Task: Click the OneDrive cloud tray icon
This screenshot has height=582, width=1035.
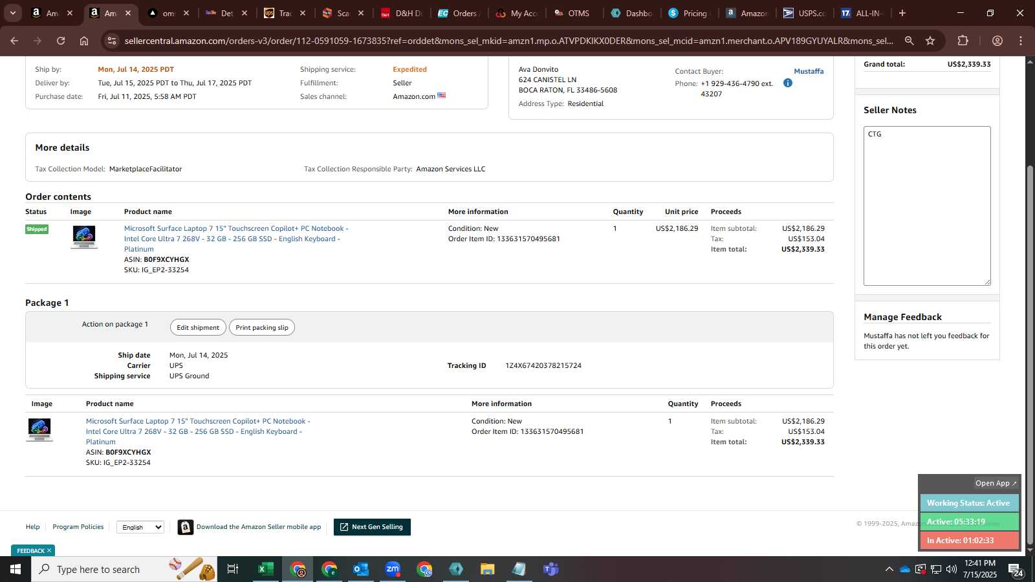Action: 905,569
